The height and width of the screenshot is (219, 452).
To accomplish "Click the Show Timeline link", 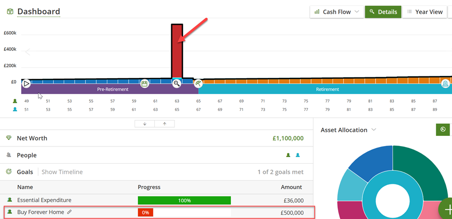I will point(62,172).
